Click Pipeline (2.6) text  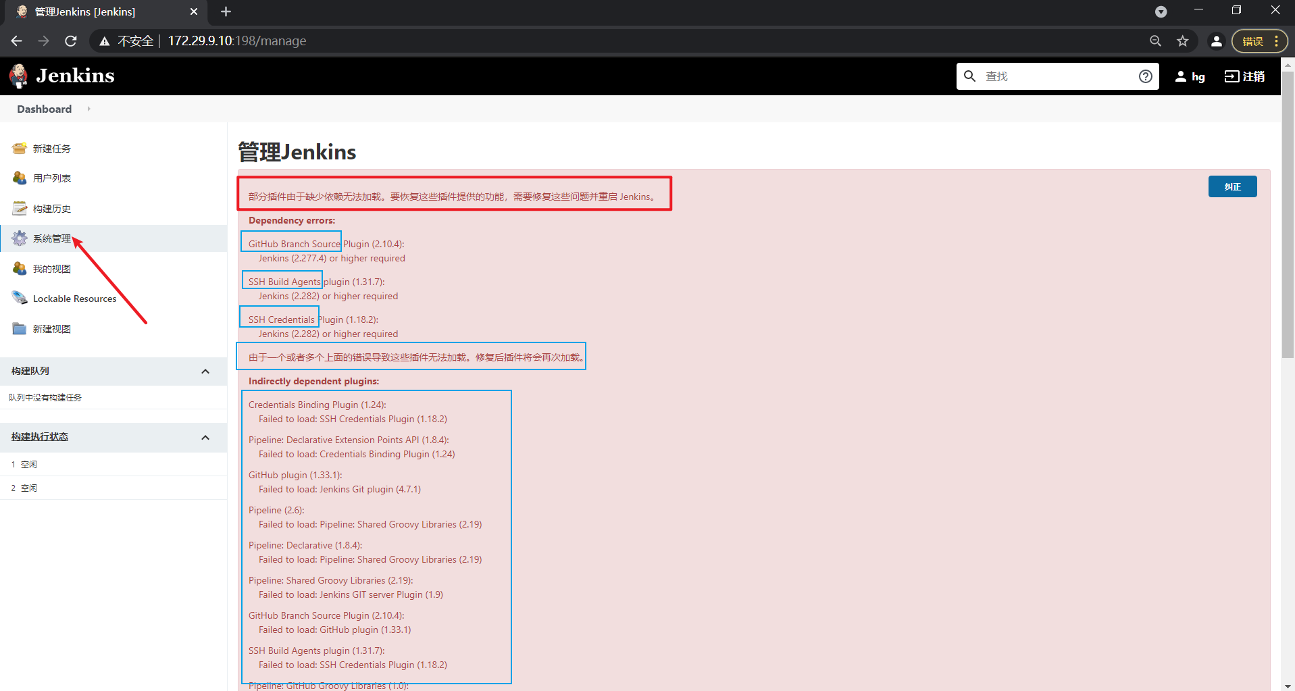tap(276, 510)
